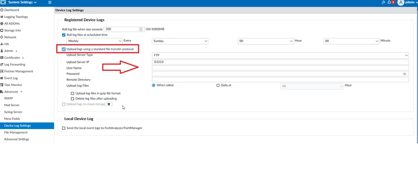Go to Log Forwarding link
This screenshot has width=418, height=177.
tap(15, 65)
